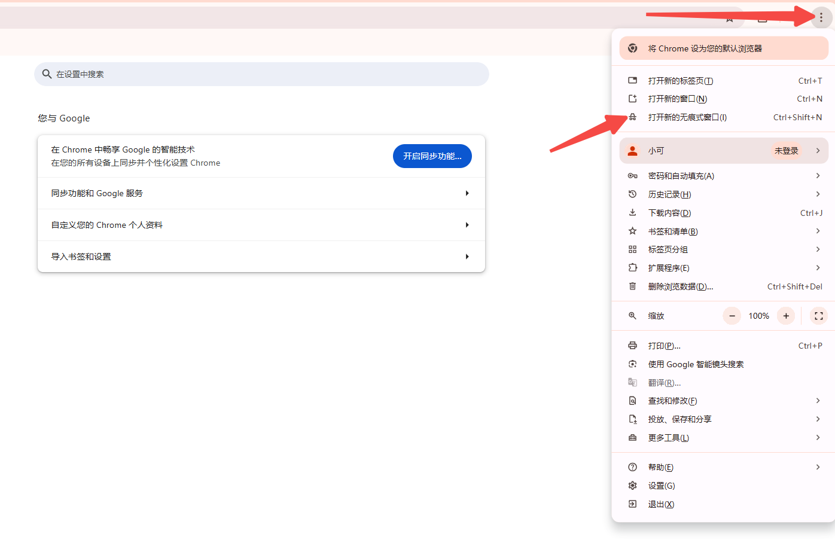The height and width of the screenshot is (552, 835).
Task: Click the search magnifier in settings search
Action: [47, 74]
